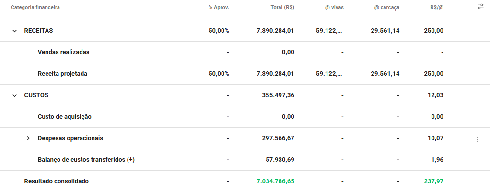Viewport: 490px width, 191px height.
Task: Click the @ vivas column header
Action: [x=334, y=8]
